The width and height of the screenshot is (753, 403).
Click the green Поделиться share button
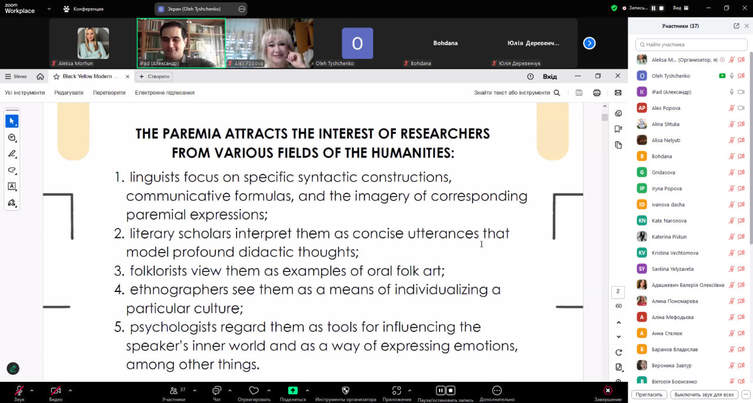point(293,394)
